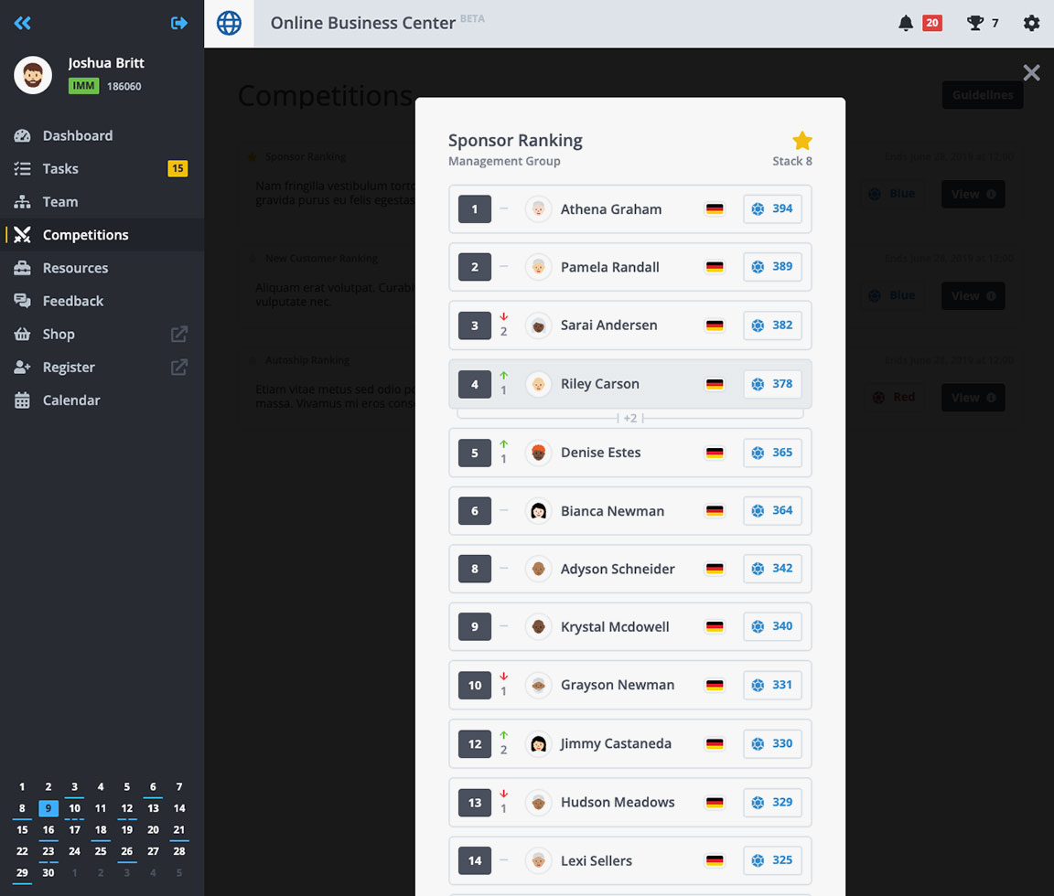Select Athena Graham's points badge 394
The image size is (1054, 896).
(772, 208)
